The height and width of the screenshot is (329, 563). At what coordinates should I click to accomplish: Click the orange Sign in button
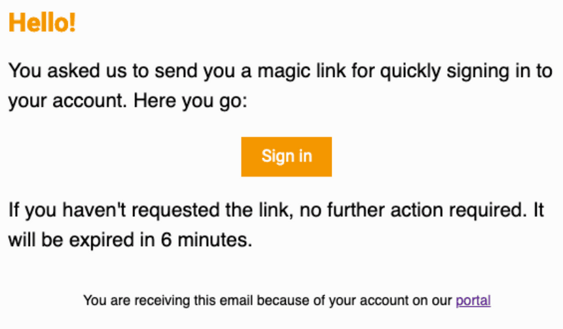[286, 156]
